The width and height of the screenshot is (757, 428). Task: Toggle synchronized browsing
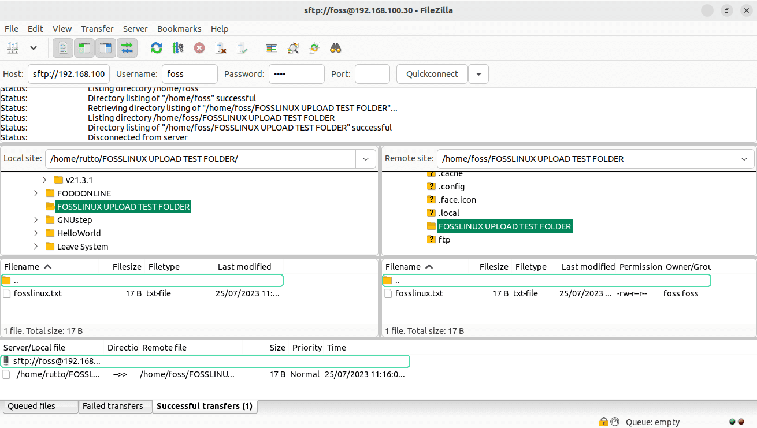[x=314, y=48]
